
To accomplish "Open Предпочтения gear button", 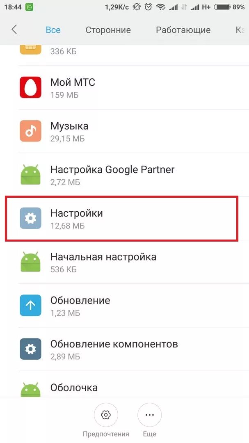I will coord(106,415).
